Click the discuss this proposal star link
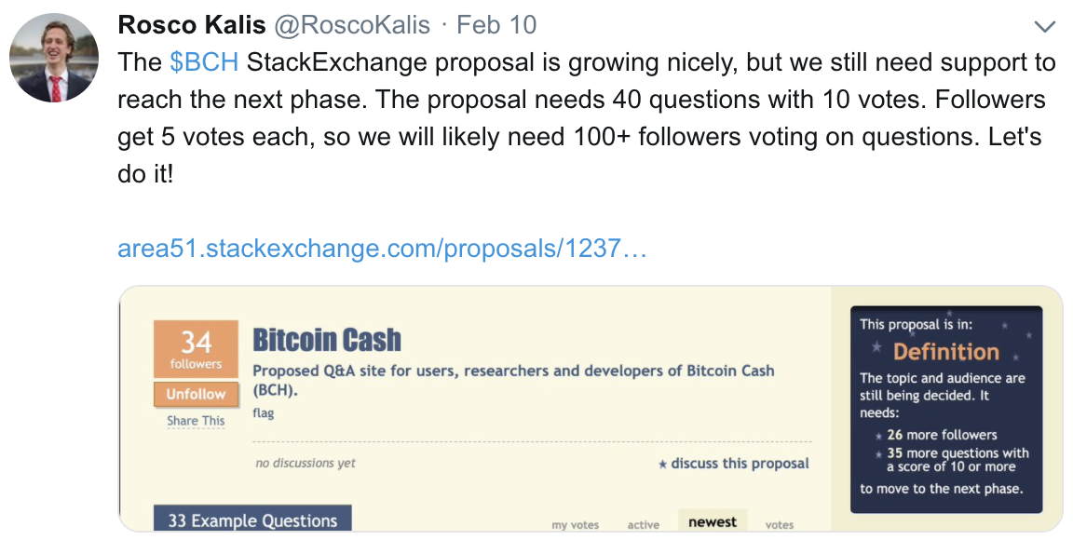 [x=734, y=464]
